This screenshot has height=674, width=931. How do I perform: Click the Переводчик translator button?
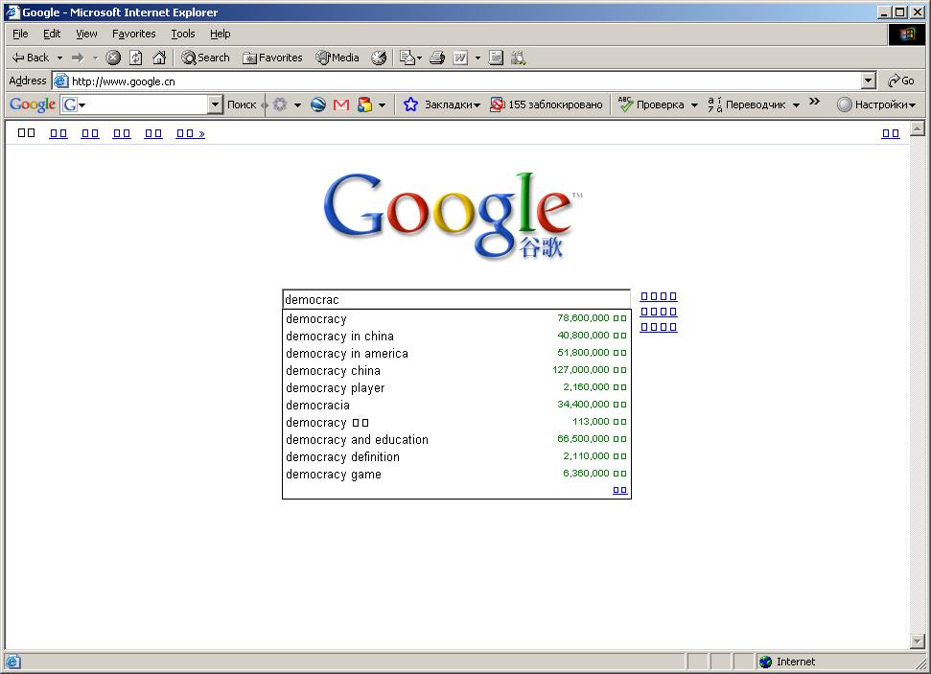(746, 105)
